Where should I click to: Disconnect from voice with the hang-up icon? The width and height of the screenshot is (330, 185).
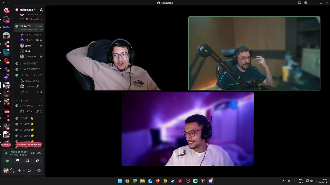click(x=39, y=153)
